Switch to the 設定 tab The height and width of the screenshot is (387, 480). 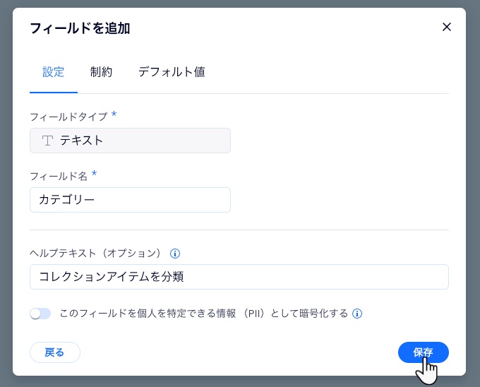pyautogui.click(x=53, y=72)
